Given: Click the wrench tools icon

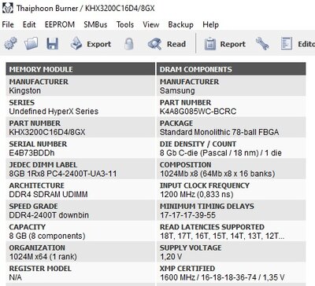Looking at the screenshot, I should pos(262,43).
